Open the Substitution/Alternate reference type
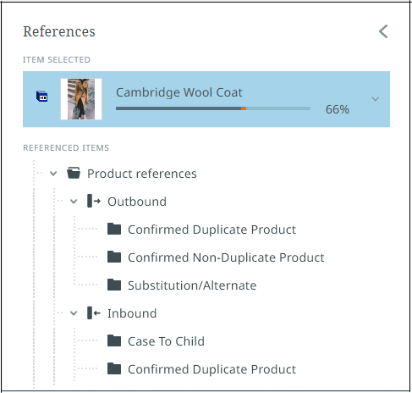Screen dimensions: 412x393 pyautogui.click(x=192, y=285)
